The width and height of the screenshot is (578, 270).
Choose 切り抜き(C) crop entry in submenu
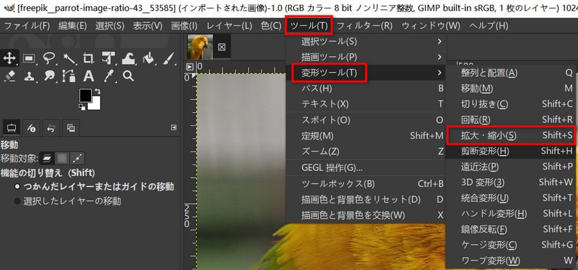tap(511, 104)
